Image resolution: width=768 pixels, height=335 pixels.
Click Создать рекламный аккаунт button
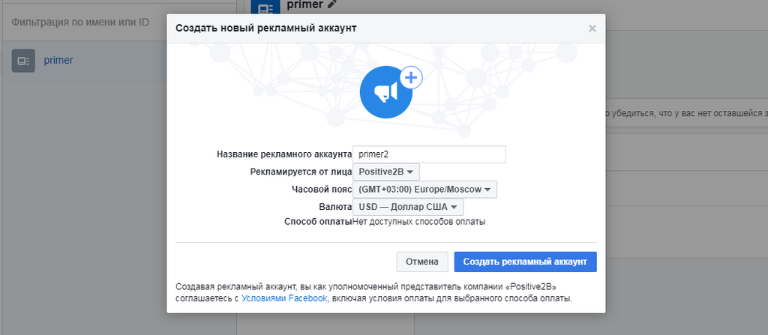tap(525, 262)
